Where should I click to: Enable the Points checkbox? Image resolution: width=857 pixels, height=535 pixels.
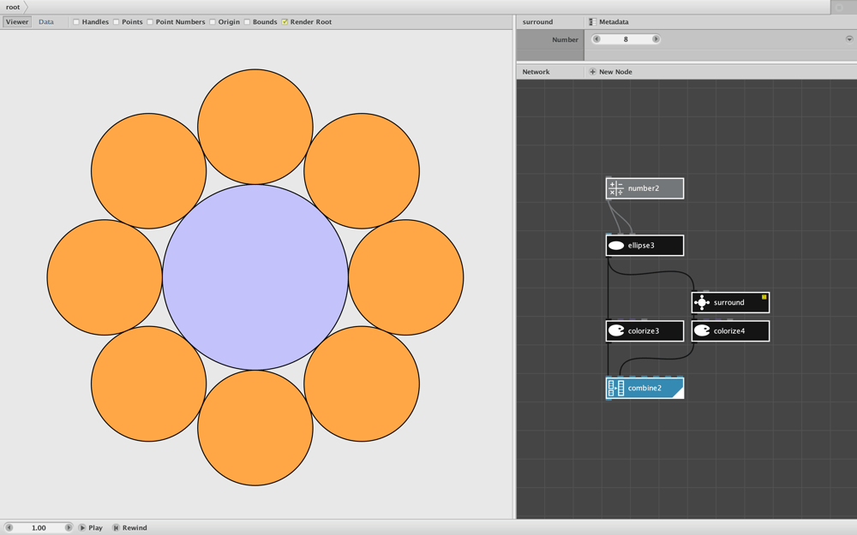click(x=116, y=22)
